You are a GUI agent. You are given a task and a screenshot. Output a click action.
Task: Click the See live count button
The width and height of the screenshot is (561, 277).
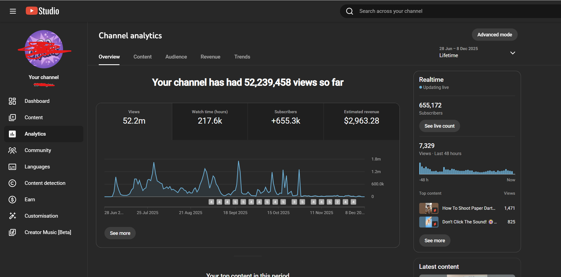(439, 126)
